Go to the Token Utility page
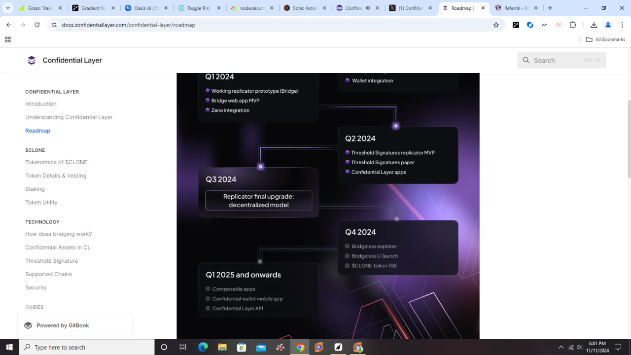631x355 pixels. pyautogui.click(x=41, y=202)
